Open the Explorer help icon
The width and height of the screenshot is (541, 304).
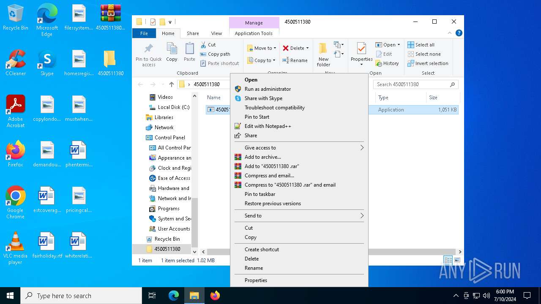pyautogui.click(x=459, y=33)
